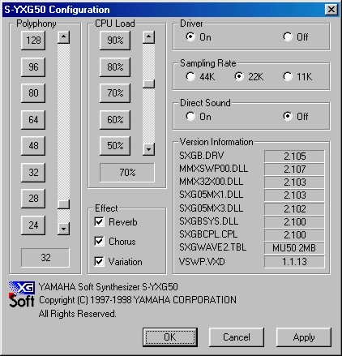
Task: Click the SXGBSYS.DLL version 2.100 field
Action: click(x=294, y=222)
